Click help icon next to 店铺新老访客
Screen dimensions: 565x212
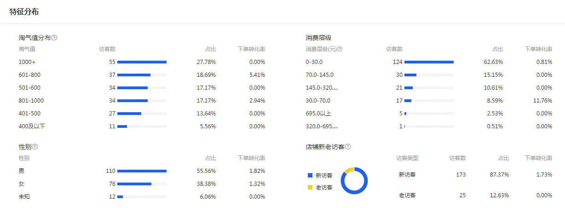pos(348,147)
